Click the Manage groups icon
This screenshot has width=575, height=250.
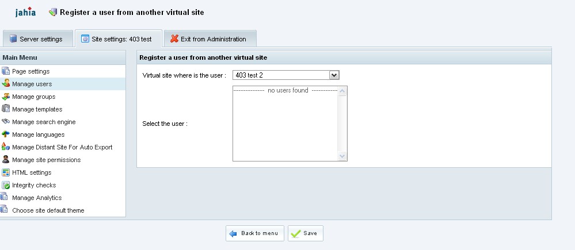click(6, 97)
